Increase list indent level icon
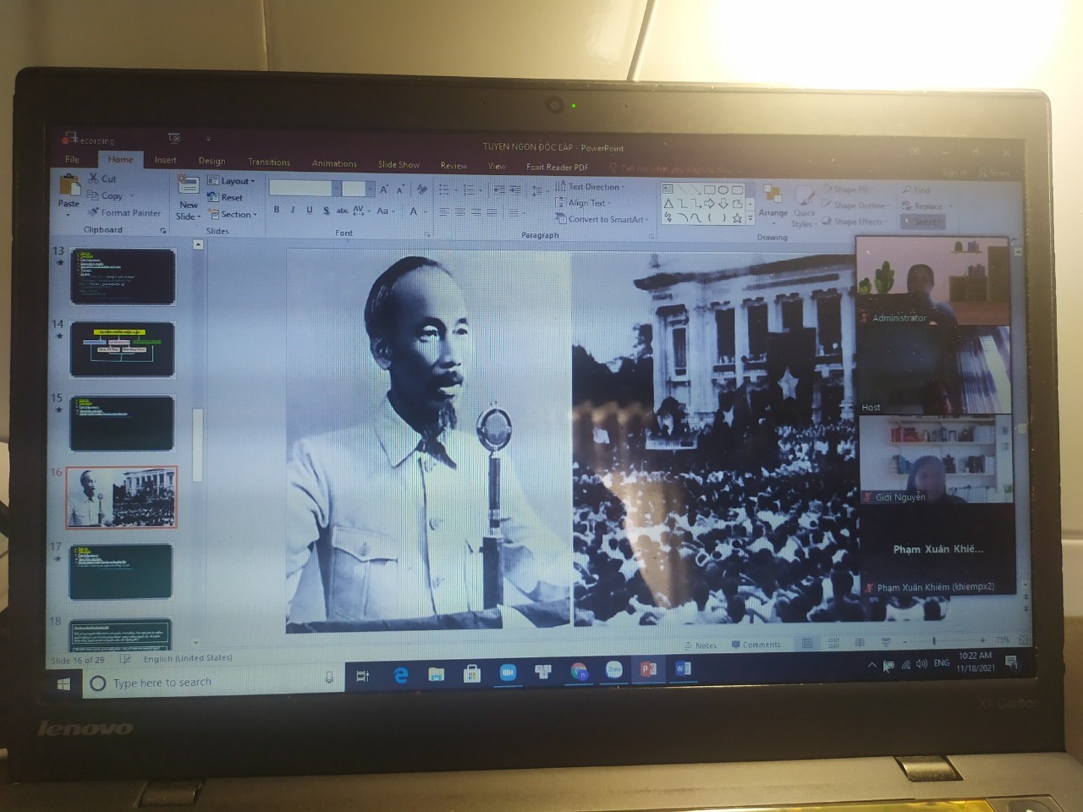1083x812 pixels. 515,189
